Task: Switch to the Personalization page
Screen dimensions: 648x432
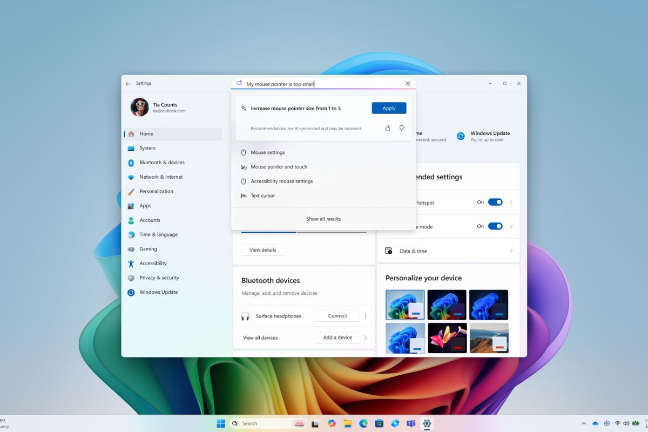Action: tap(157, 191)
